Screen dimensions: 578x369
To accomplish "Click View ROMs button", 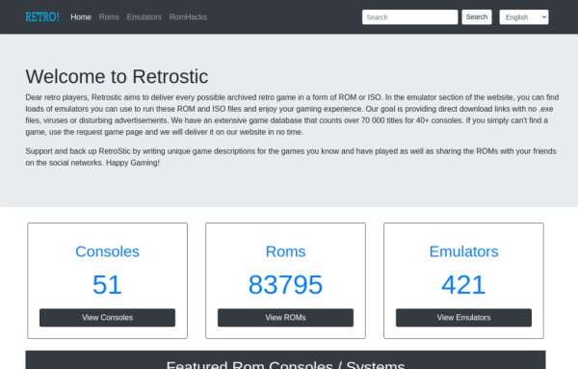I will coord(285,317).
